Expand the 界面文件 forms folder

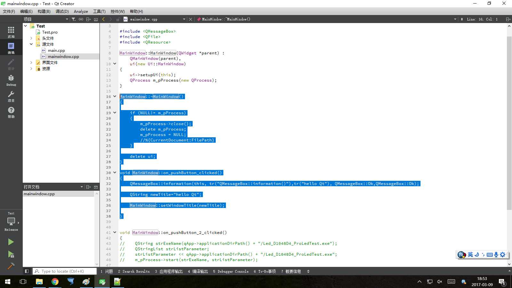[31, 62]
